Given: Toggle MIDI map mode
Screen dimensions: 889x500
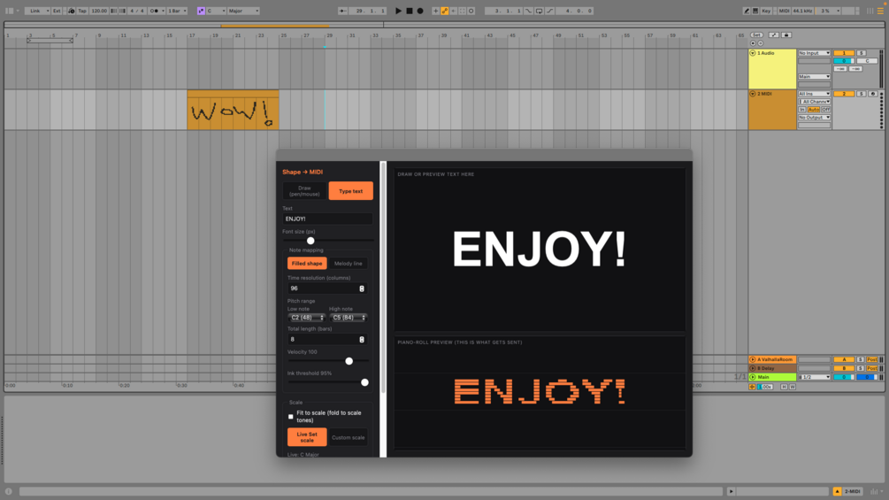Looking at the screenshot, I should (784, 11).
